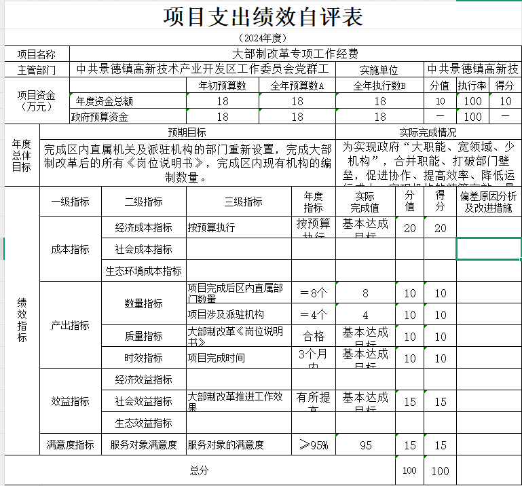The image size is (522, 486).
Task: Select the 政府预算资金 row label cell
Action: [100, 117]
